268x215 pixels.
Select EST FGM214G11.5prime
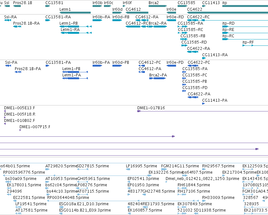click(180, 166)
